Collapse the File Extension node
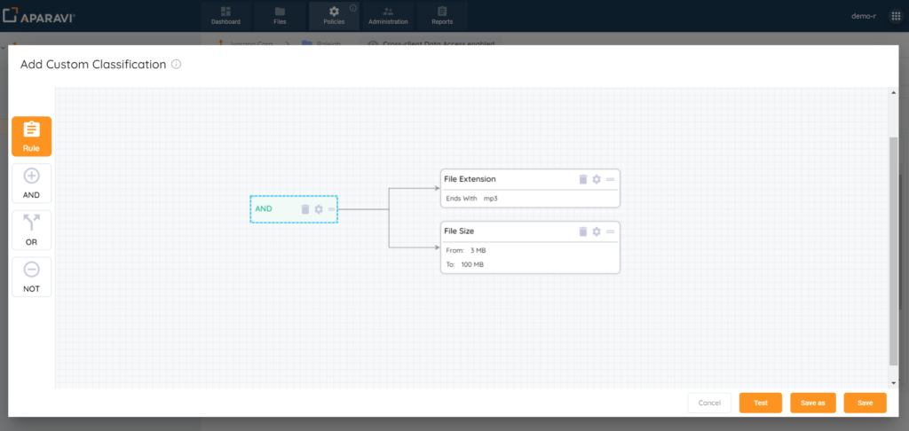Viewport: 909px width, 431px height. click(610, 179)
